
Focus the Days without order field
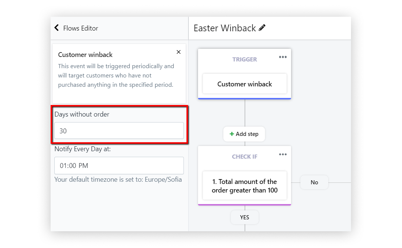119,131
